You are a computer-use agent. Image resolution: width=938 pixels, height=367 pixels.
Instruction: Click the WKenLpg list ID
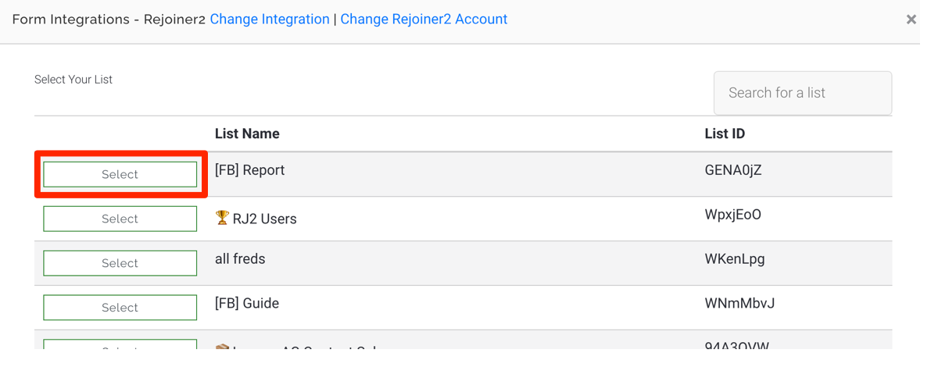(x=735, y=259)
